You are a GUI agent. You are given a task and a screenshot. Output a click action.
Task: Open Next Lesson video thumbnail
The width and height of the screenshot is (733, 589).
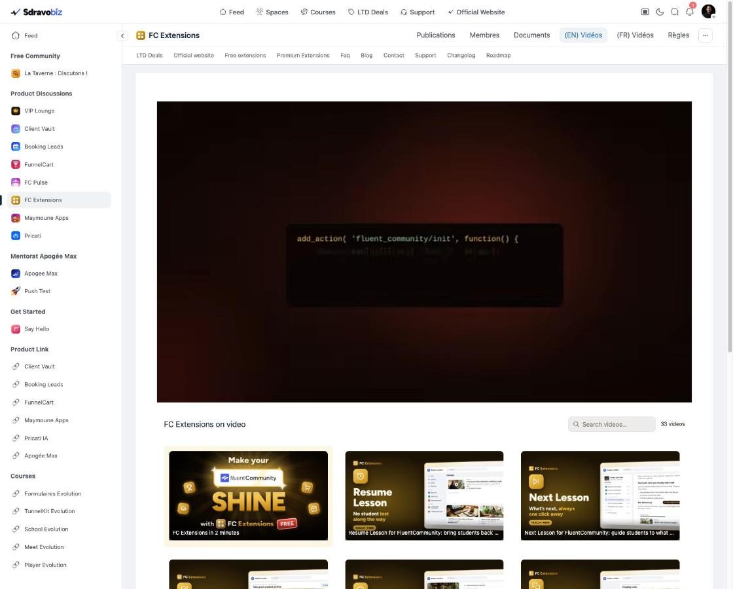coord(600,495)
